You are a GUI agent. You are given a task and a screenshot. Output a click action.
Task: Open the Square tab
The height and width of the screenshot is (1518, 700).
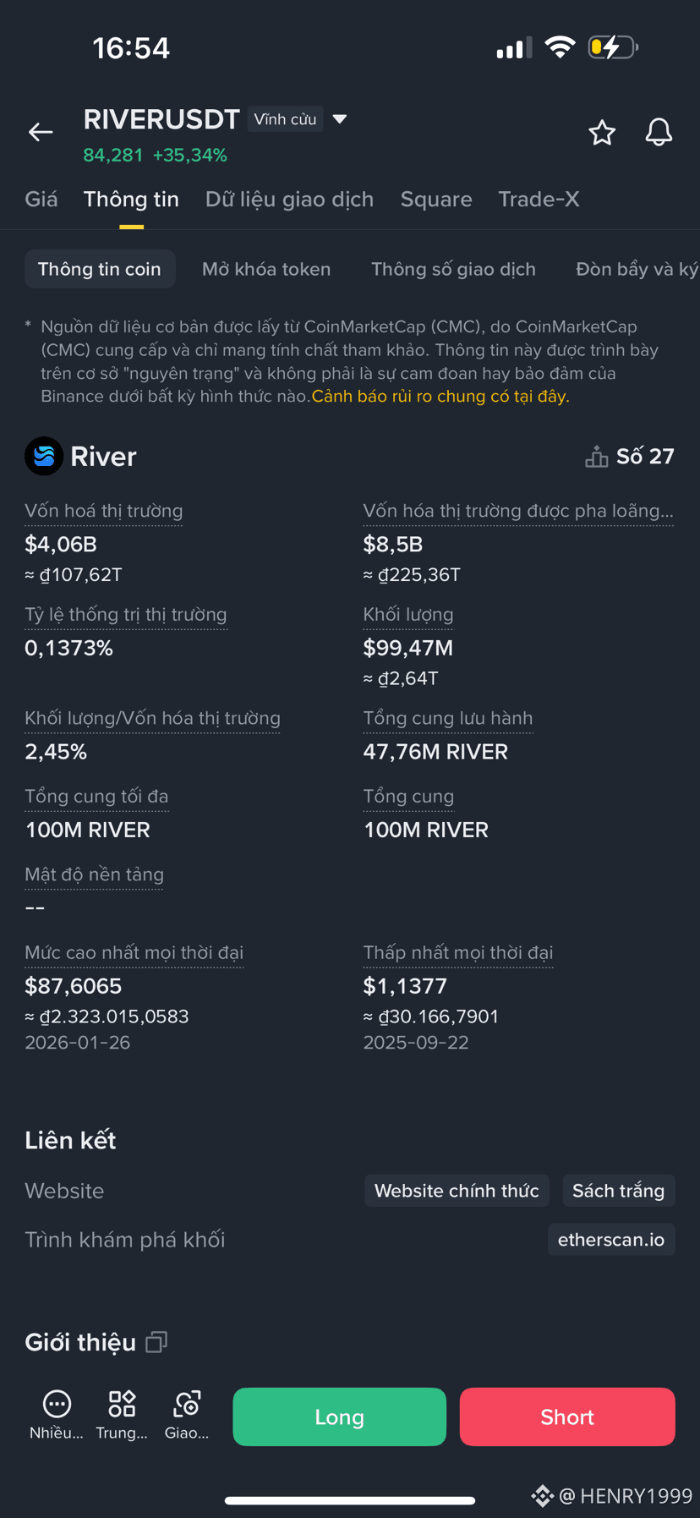pos(436,200)
